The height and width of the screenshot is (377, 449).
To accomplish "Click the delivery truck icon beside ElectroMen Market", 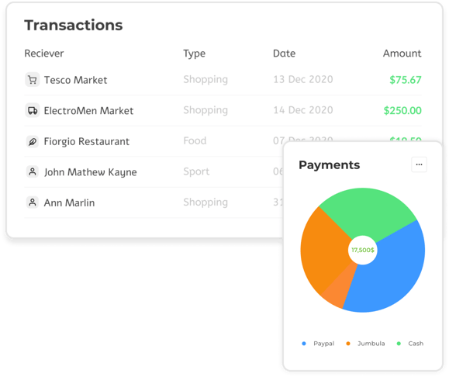I will pos(33,110).
